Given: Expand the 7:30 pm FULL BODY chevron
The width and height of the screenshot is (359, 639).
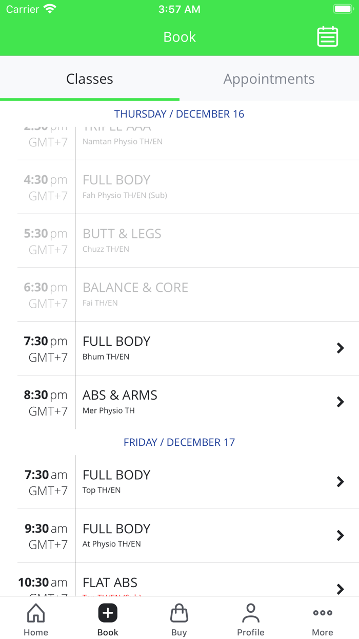Looking at the screenshot, I should [340, 348].
